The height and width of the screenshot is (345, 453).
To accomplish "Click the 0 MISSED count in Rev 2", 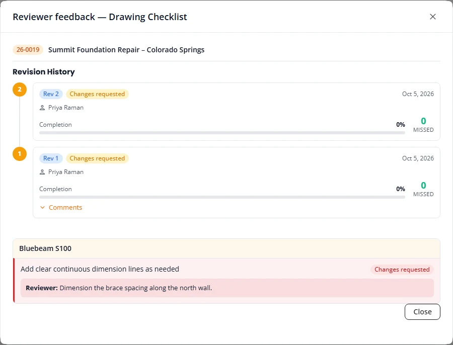I will (423, 124).
